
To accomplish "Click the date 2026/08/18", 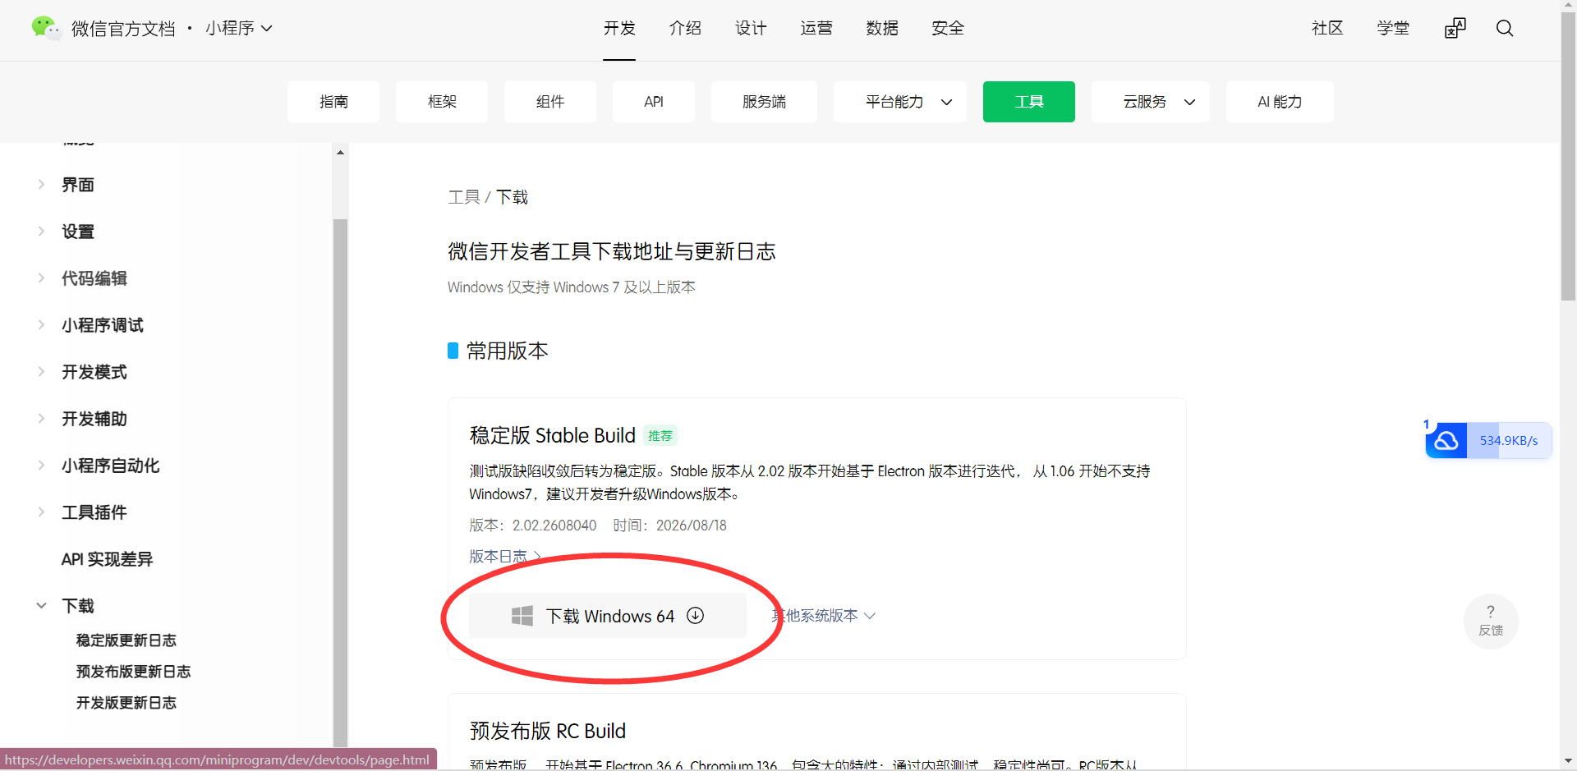I will [x=692, y=525].
